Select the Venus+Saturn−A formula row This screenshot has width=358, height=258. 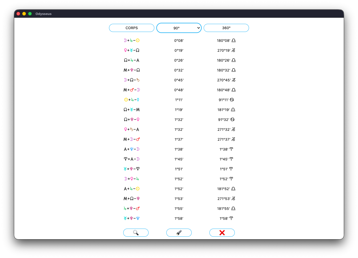132,130
